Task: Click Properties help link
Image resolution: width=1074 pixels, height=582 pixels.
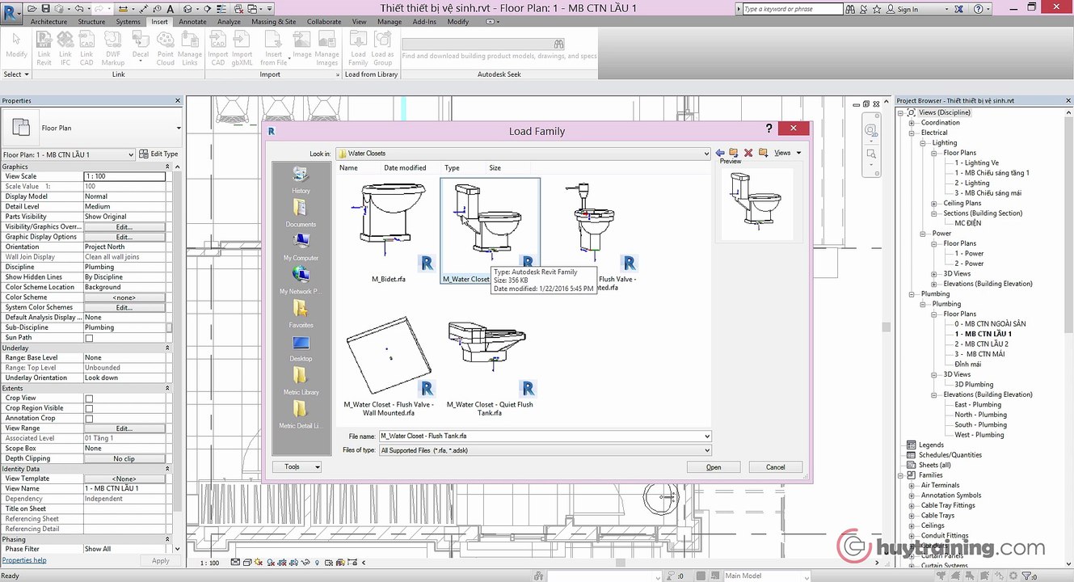Action: [x=24, y=560]
